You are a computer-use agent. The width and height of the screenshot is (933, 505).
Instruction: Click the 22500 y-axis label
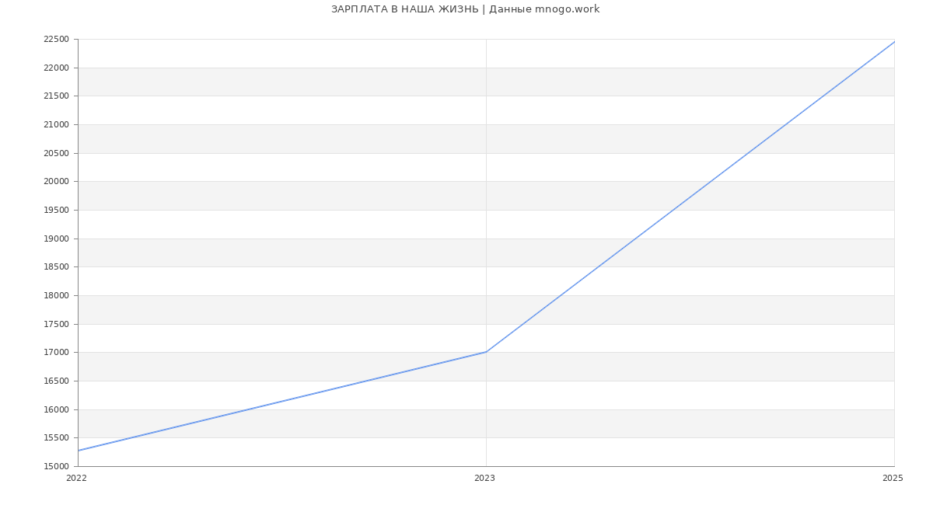click(x=56, y=40)
